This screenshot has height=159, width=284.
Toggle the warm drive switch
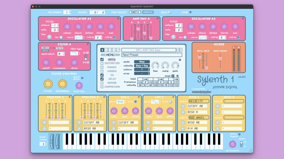[82, 78]
